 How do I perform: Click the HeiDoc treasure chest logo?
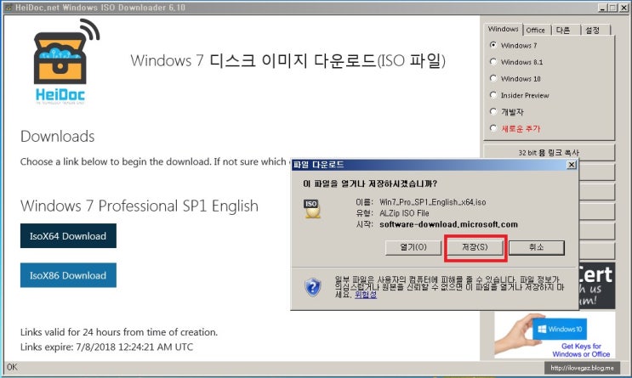(x=65, y=62)
